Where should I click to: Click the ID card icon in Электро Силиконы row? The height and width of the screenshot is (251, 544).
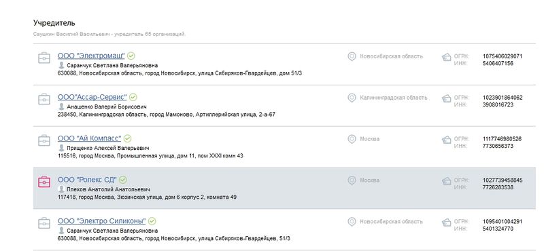[x=447, y=223]
